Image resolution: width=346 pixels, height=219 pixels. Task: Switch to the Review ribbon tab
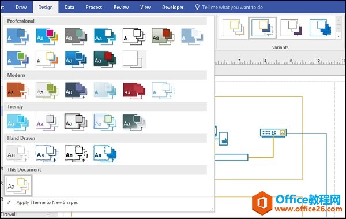click(121, 8)
